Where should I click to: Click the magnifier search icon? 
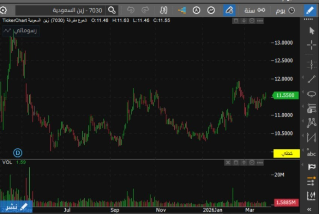coord(112,10)
